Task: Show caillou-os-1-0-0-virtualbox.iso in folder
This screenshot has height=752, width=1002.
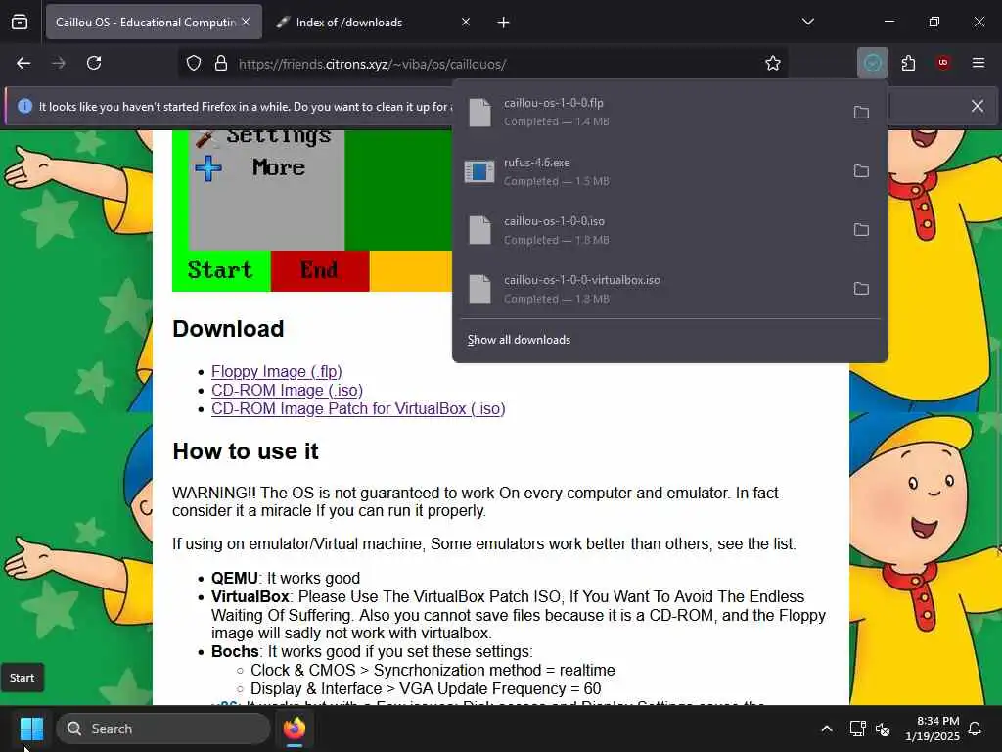Action: 861,289
